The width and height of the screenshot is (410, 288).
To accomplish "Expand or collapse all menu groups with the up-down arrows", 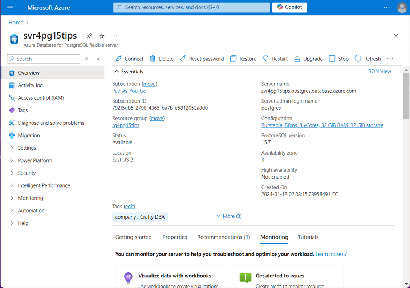I will tap(86, 59).
